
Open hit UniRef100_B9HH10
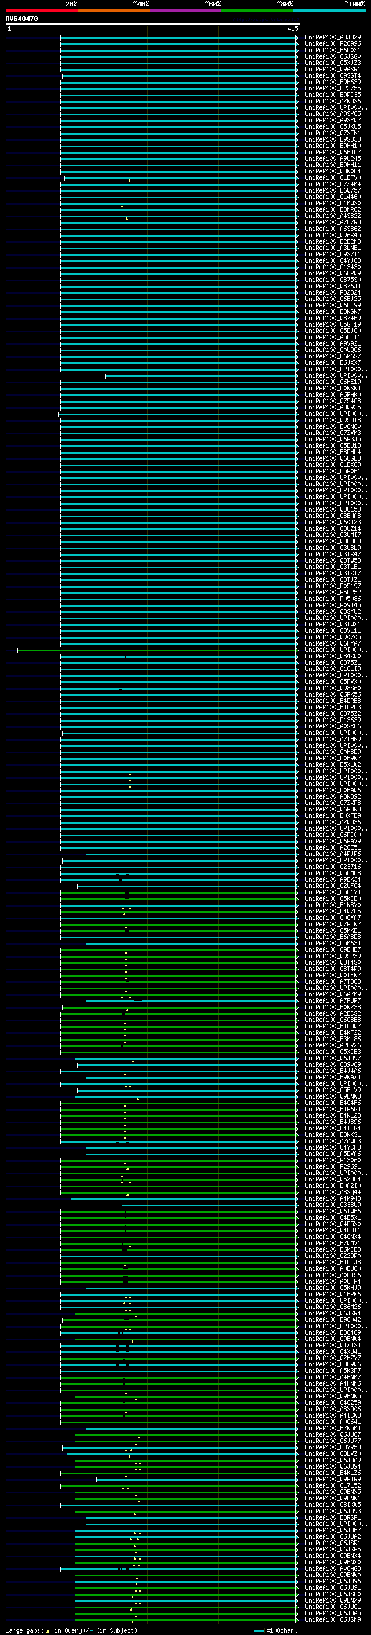(x=332, y=146)
